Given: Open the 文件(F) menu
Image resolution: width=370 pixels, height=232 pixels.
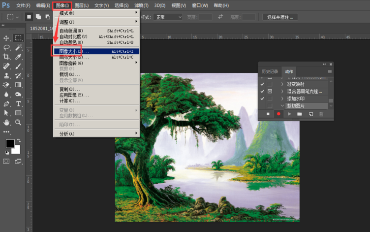Looking at the screenshot, I should click(23, 5).
